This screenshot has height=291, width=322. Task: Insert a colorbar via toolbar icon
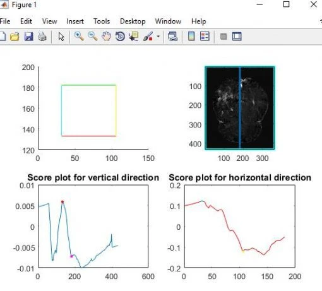pos(191,36)
